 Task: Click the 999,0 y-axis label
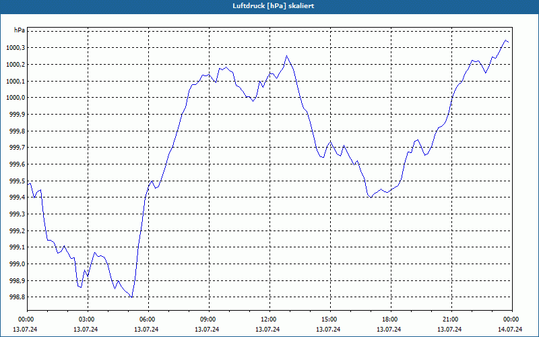(18, 264)
